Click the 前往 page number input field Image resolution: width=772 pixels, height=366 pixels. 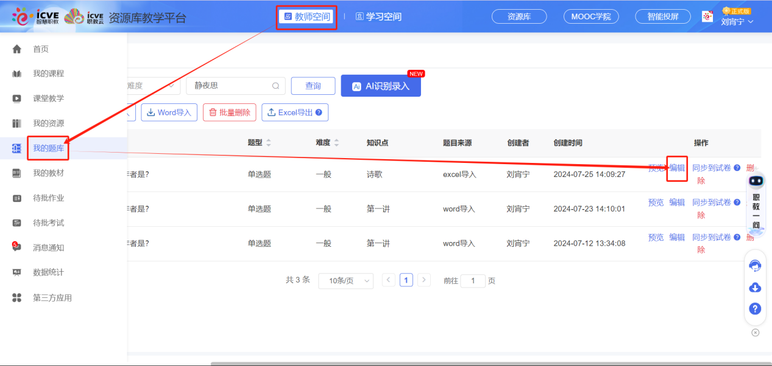click(473, 281)
